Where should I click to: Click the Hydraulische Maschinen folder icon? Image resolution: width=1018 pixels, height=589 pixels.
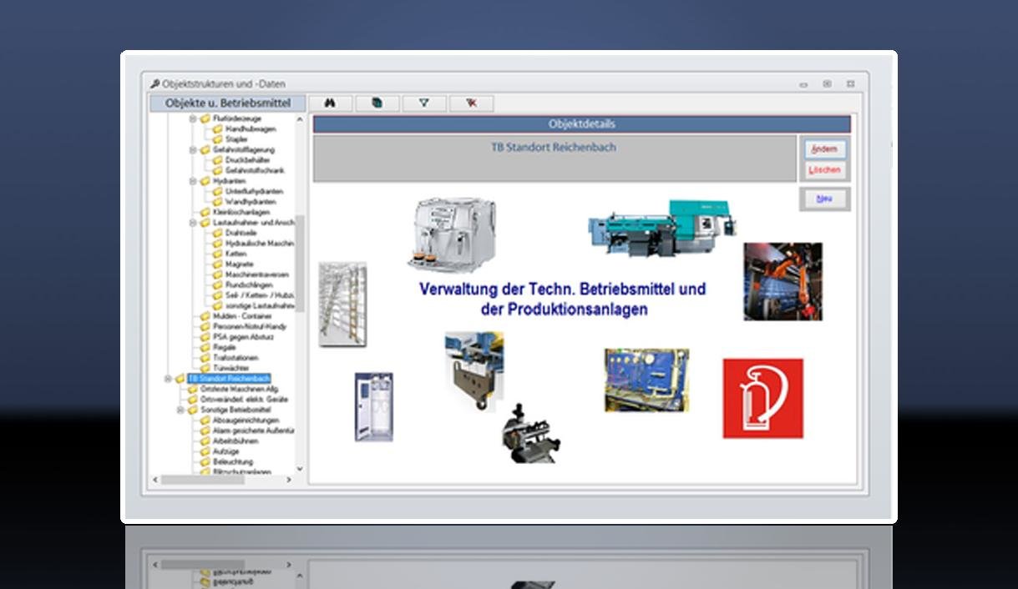[218, 244]
